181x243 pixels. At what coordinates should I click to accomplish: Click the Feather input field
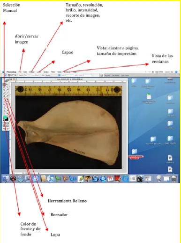pyautogui.click(x=26, y=75)
